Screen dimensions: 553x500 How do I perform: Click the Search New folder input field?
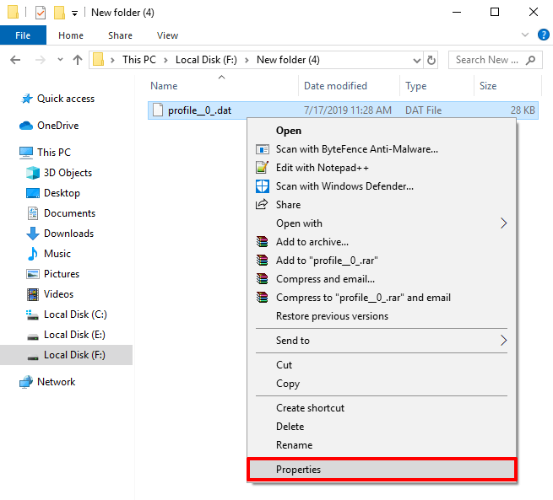point(487,60)
